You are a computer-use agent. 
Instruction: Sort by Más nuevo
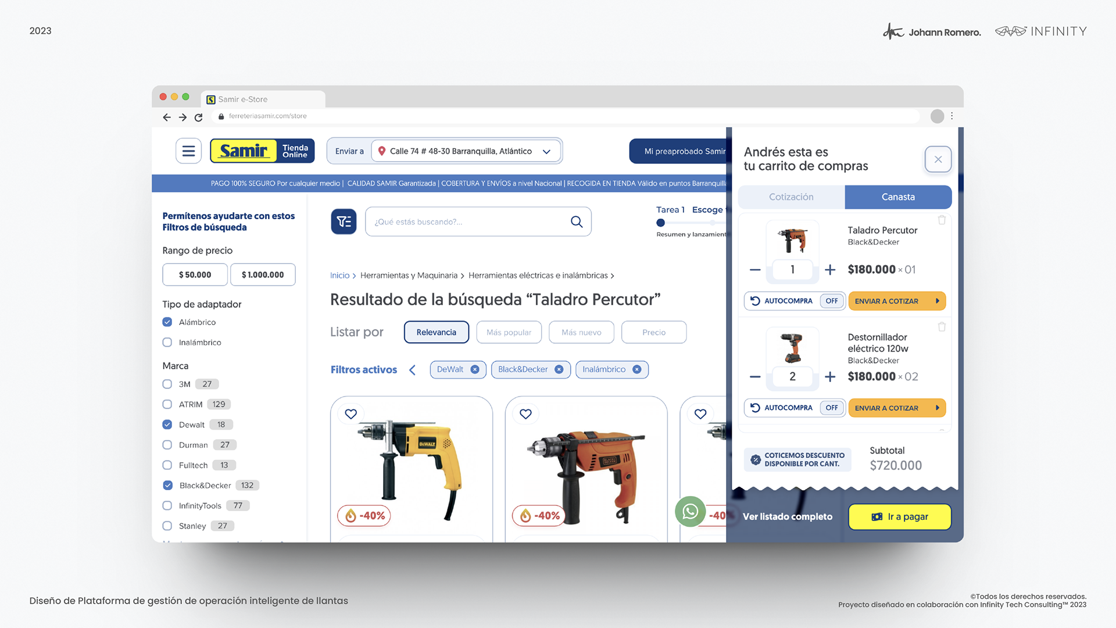coord(581,333)
